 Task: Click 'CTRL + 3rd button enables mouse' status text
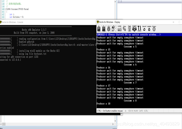click(x=110, y=111)
